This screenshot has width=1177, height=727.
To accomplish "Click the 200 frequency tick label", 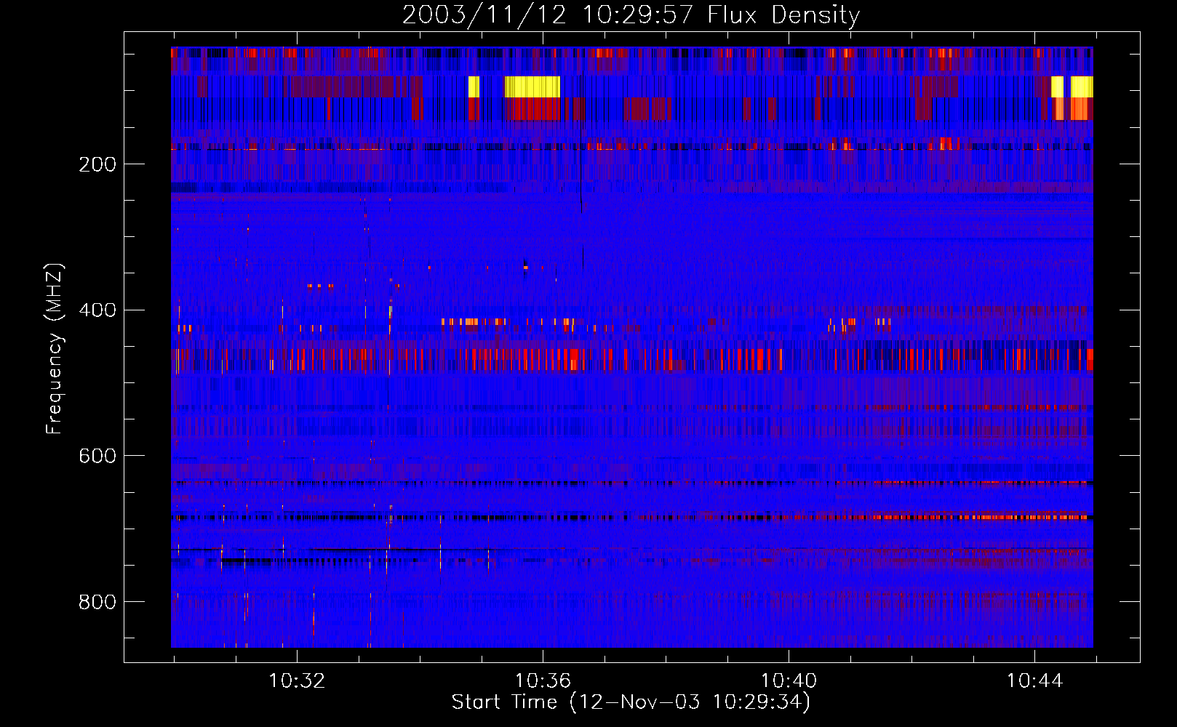I will coord(97,164).
